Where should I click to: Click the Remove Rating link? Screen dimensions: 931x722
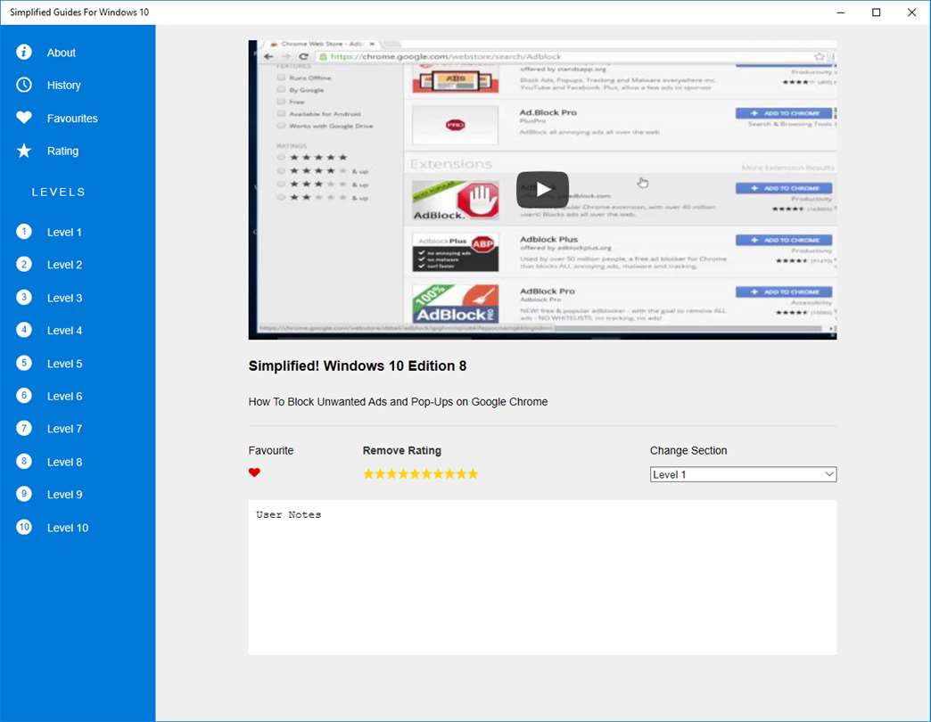[x=402, y=451]
